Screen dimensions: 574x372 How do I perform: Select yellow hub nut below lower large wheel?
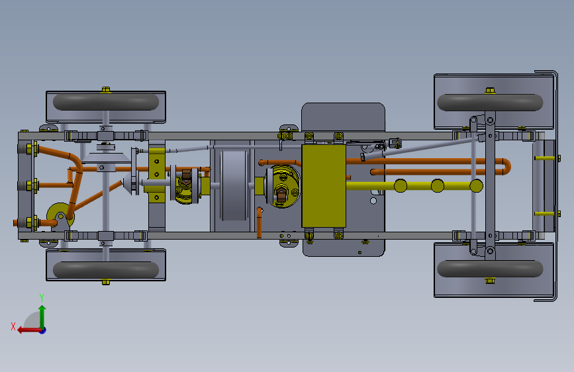(x=490, y=281)
